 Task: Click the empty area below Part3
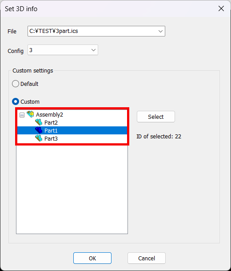[72, 189]
